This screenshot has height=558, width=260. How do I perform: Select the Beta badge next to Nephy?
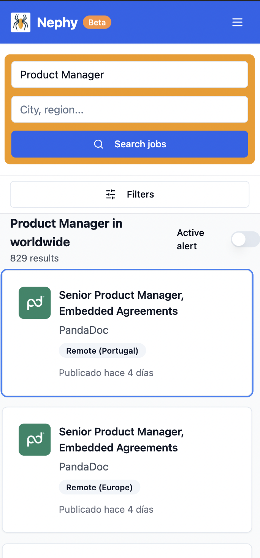pos(97,22)
